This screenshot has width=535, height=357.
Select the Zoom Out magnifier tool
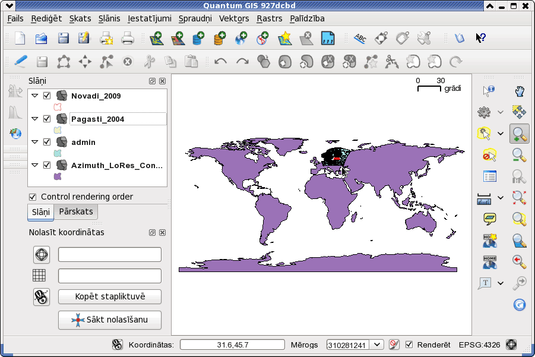coord(520,155)
